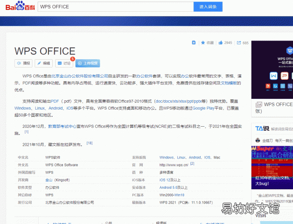Screen dimensions: 293x224
Task: Open the 教育部考试中心 link
Action: click(x=62, y=126)
